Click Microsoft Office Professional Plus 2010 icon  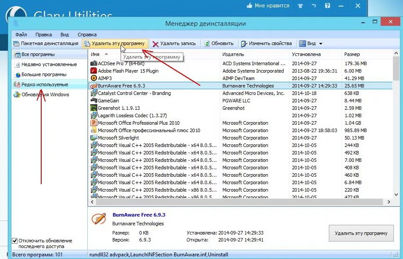tap(94, 123)
